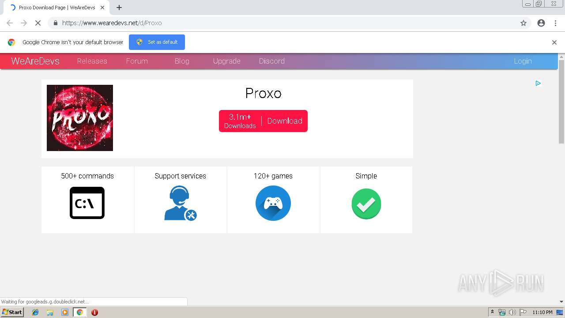The image size is (565, 318).
Task: Click the page vertical scrollbar thumb
Action: tap(561, 102)
